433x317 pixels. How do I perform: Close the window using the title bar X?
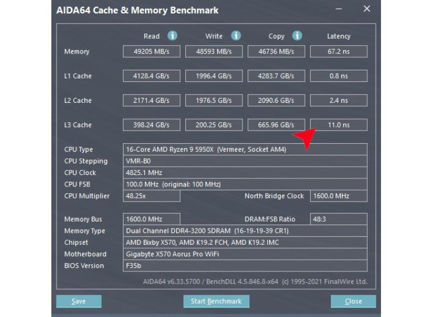[x=367, y=9]
